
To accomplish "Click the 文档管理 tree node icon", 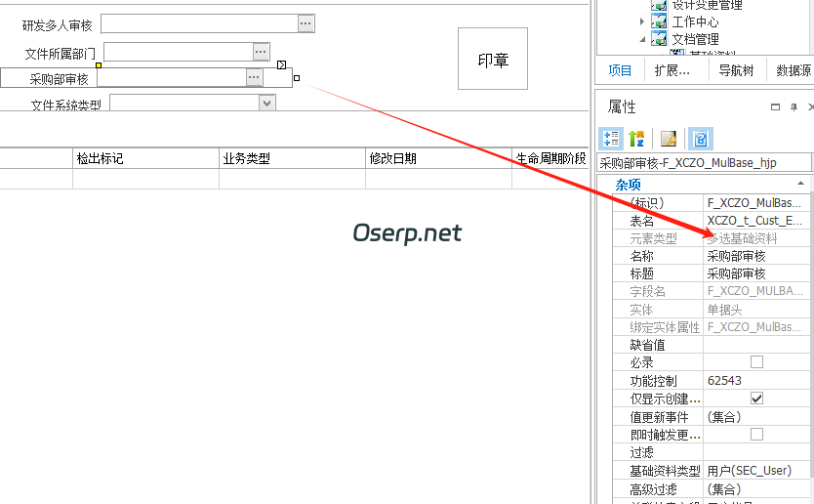I will 659,39.
